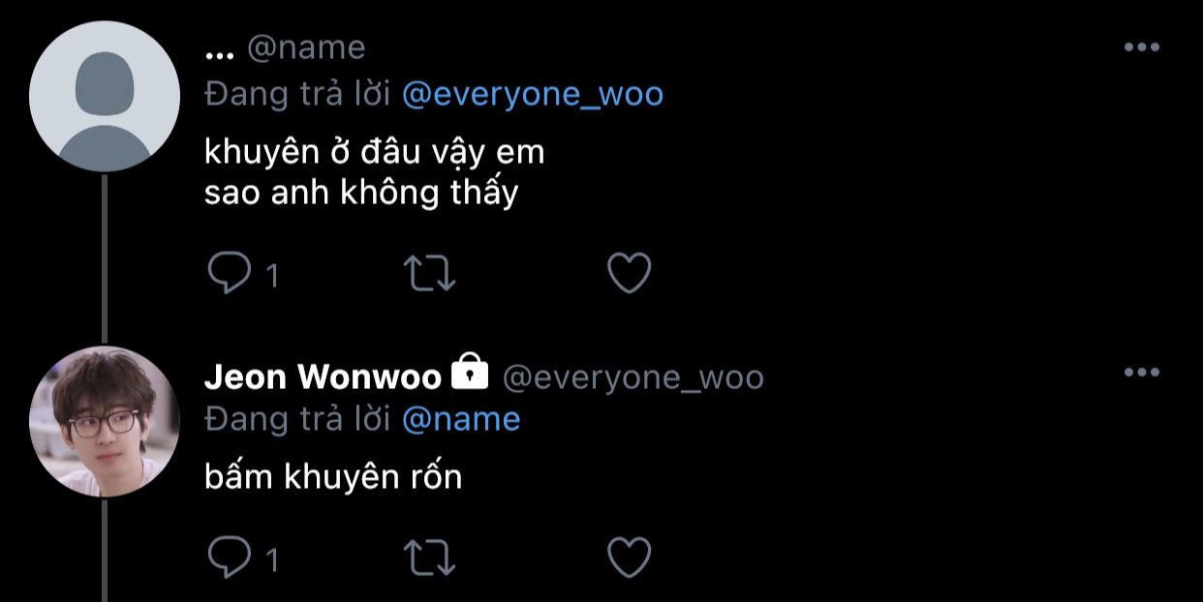1203x602 pixels.
Task: Open the Jeon Wonwoo display name
Action: coord(323,376)
